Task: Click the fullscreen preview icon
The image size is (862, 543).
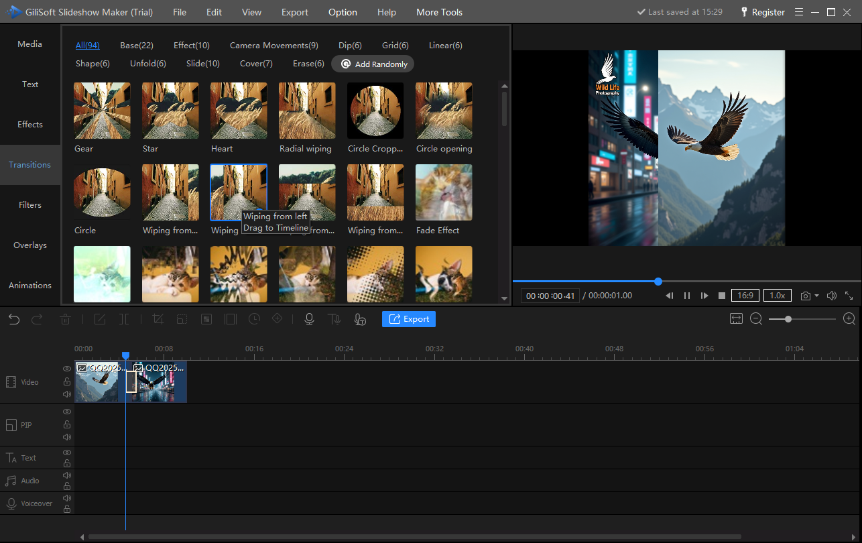Action: [849, 296]
